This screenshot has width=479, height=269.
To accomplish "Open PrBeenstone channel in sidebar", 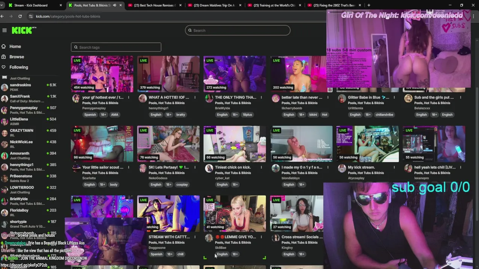I will (29, 178).
